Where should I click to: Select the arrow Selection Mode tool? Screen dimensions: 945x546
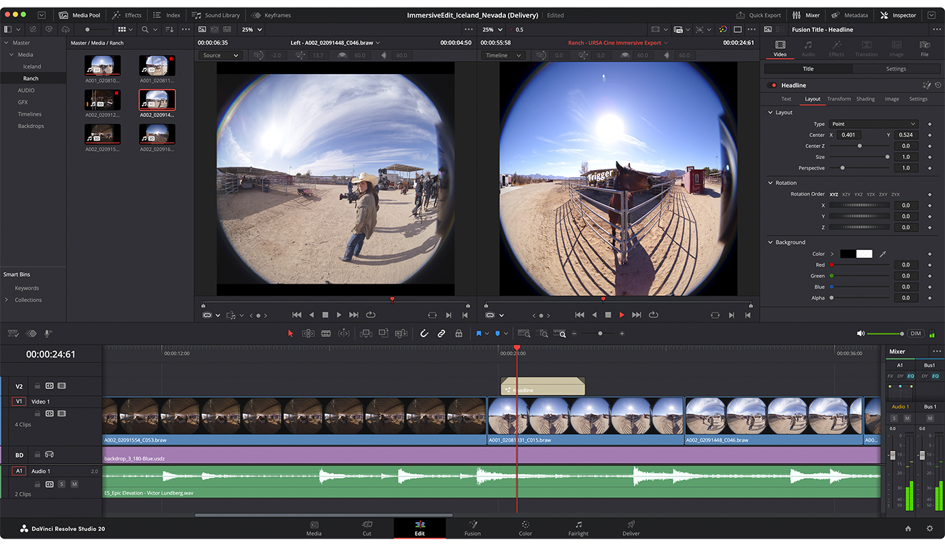tap(290, 334)
